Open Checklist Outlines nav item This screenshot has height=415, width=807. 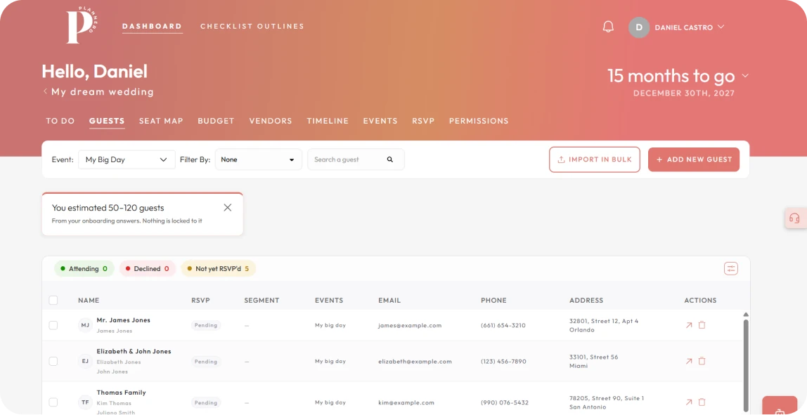coord(252,26)
